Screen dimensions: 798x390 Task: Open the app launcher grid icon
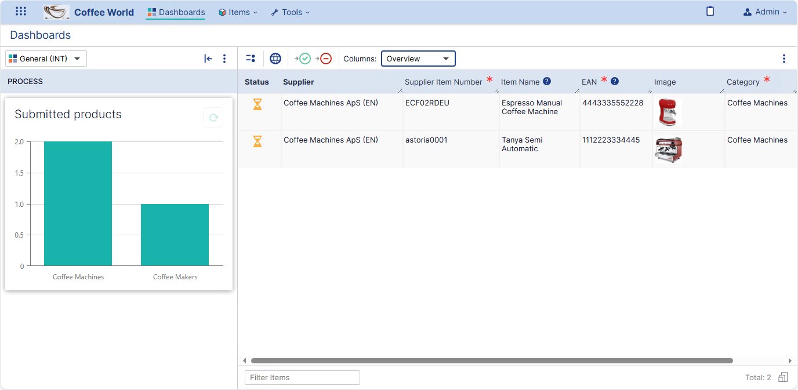click(21, 12)
